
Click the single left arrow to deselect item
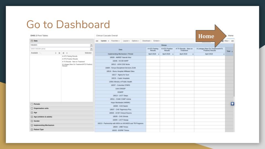click(x=67, y=53)
